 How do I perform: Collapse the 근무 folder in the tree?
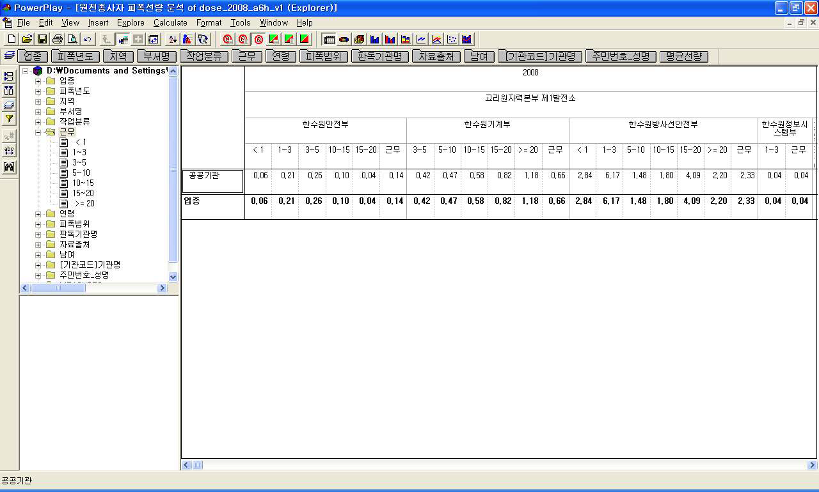coord(38,132)
